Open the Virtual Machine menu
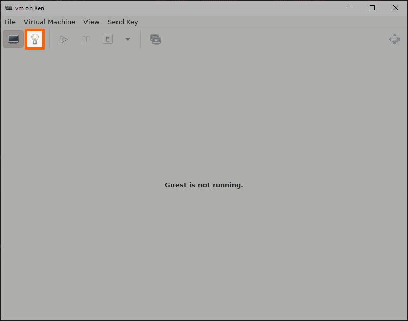This screenshot has width=408, height=321. point(49,22)
